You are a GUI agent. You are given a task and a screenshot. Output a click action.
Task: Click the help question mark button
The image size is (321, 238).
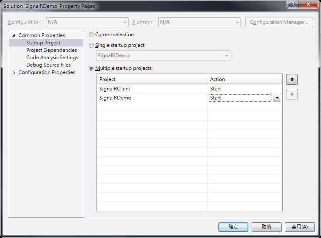pos(293,4)
